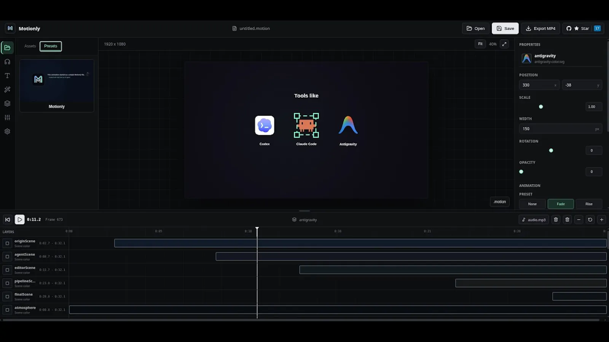This screenshot has width=609, height=342.
Task: Select the None animation preset
Action: (x=532, y=204)
